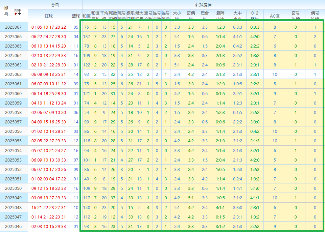Select the 红球属性 group header

click(x=203, y=5)
